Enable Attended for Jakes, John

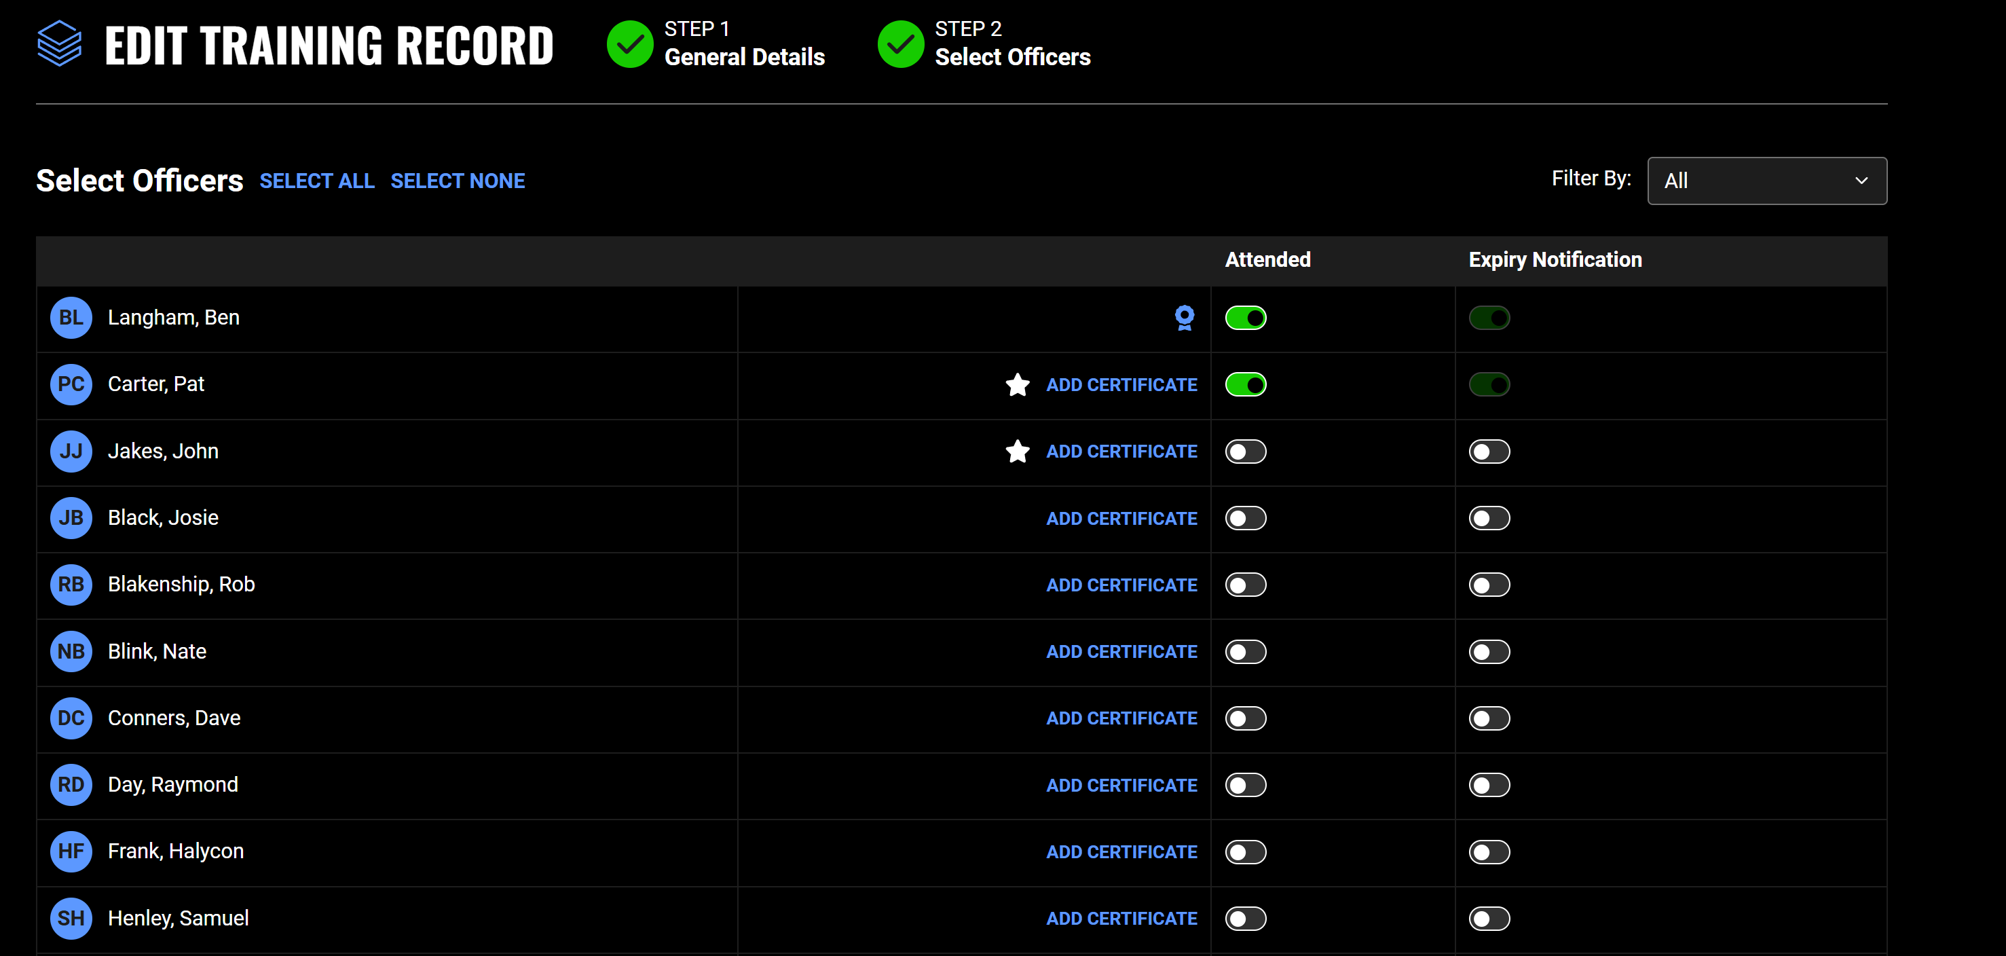click(x=1246, y=451)
